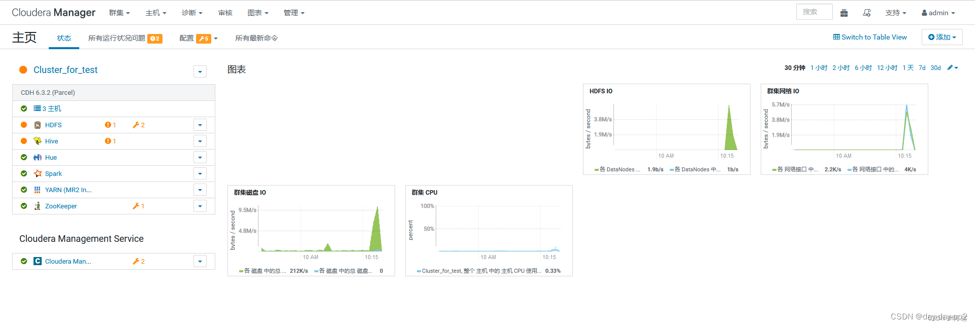Click the hosts list icon
The image size is (975, 326).
[37, 108]
